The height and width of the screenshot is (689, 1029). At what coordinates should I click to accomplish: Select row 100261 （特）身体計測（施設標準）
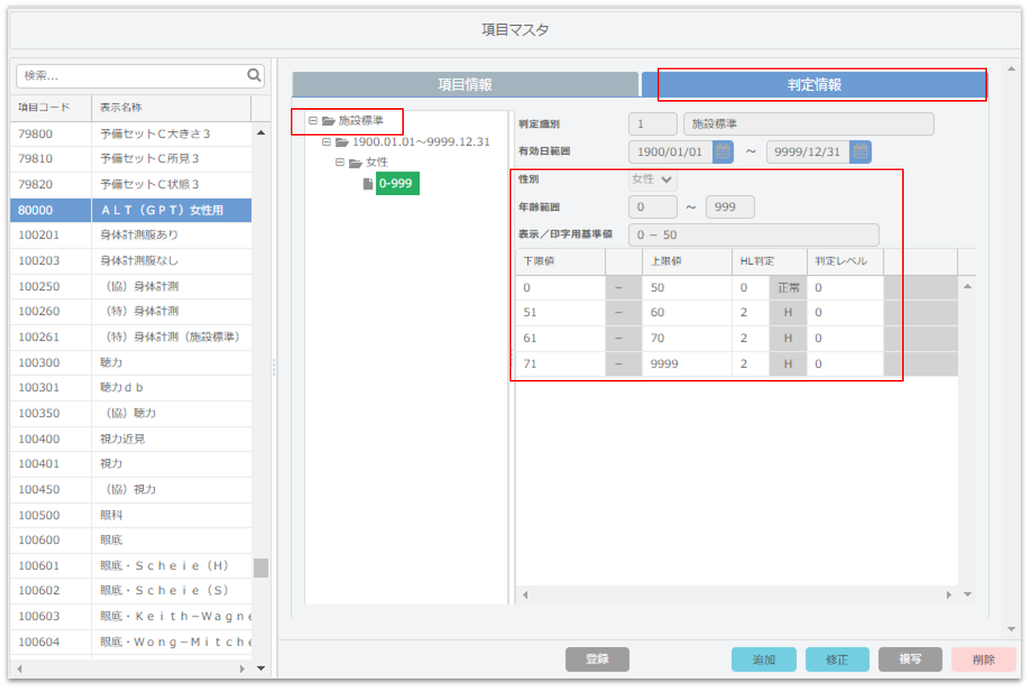[131, 336]
